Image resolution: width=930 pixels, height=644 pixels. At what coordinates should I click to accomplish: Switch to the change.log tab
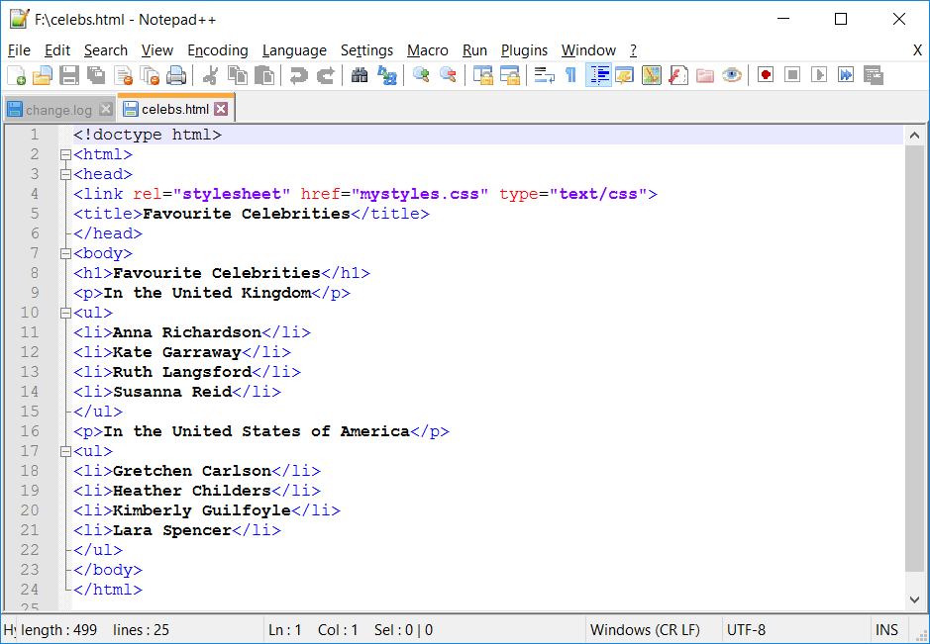pos(58,110)
